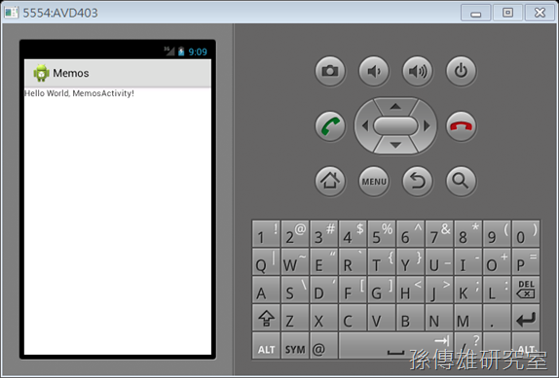Click the keyboard W key
Screen dimensions: 559x378
pos(295,261)
